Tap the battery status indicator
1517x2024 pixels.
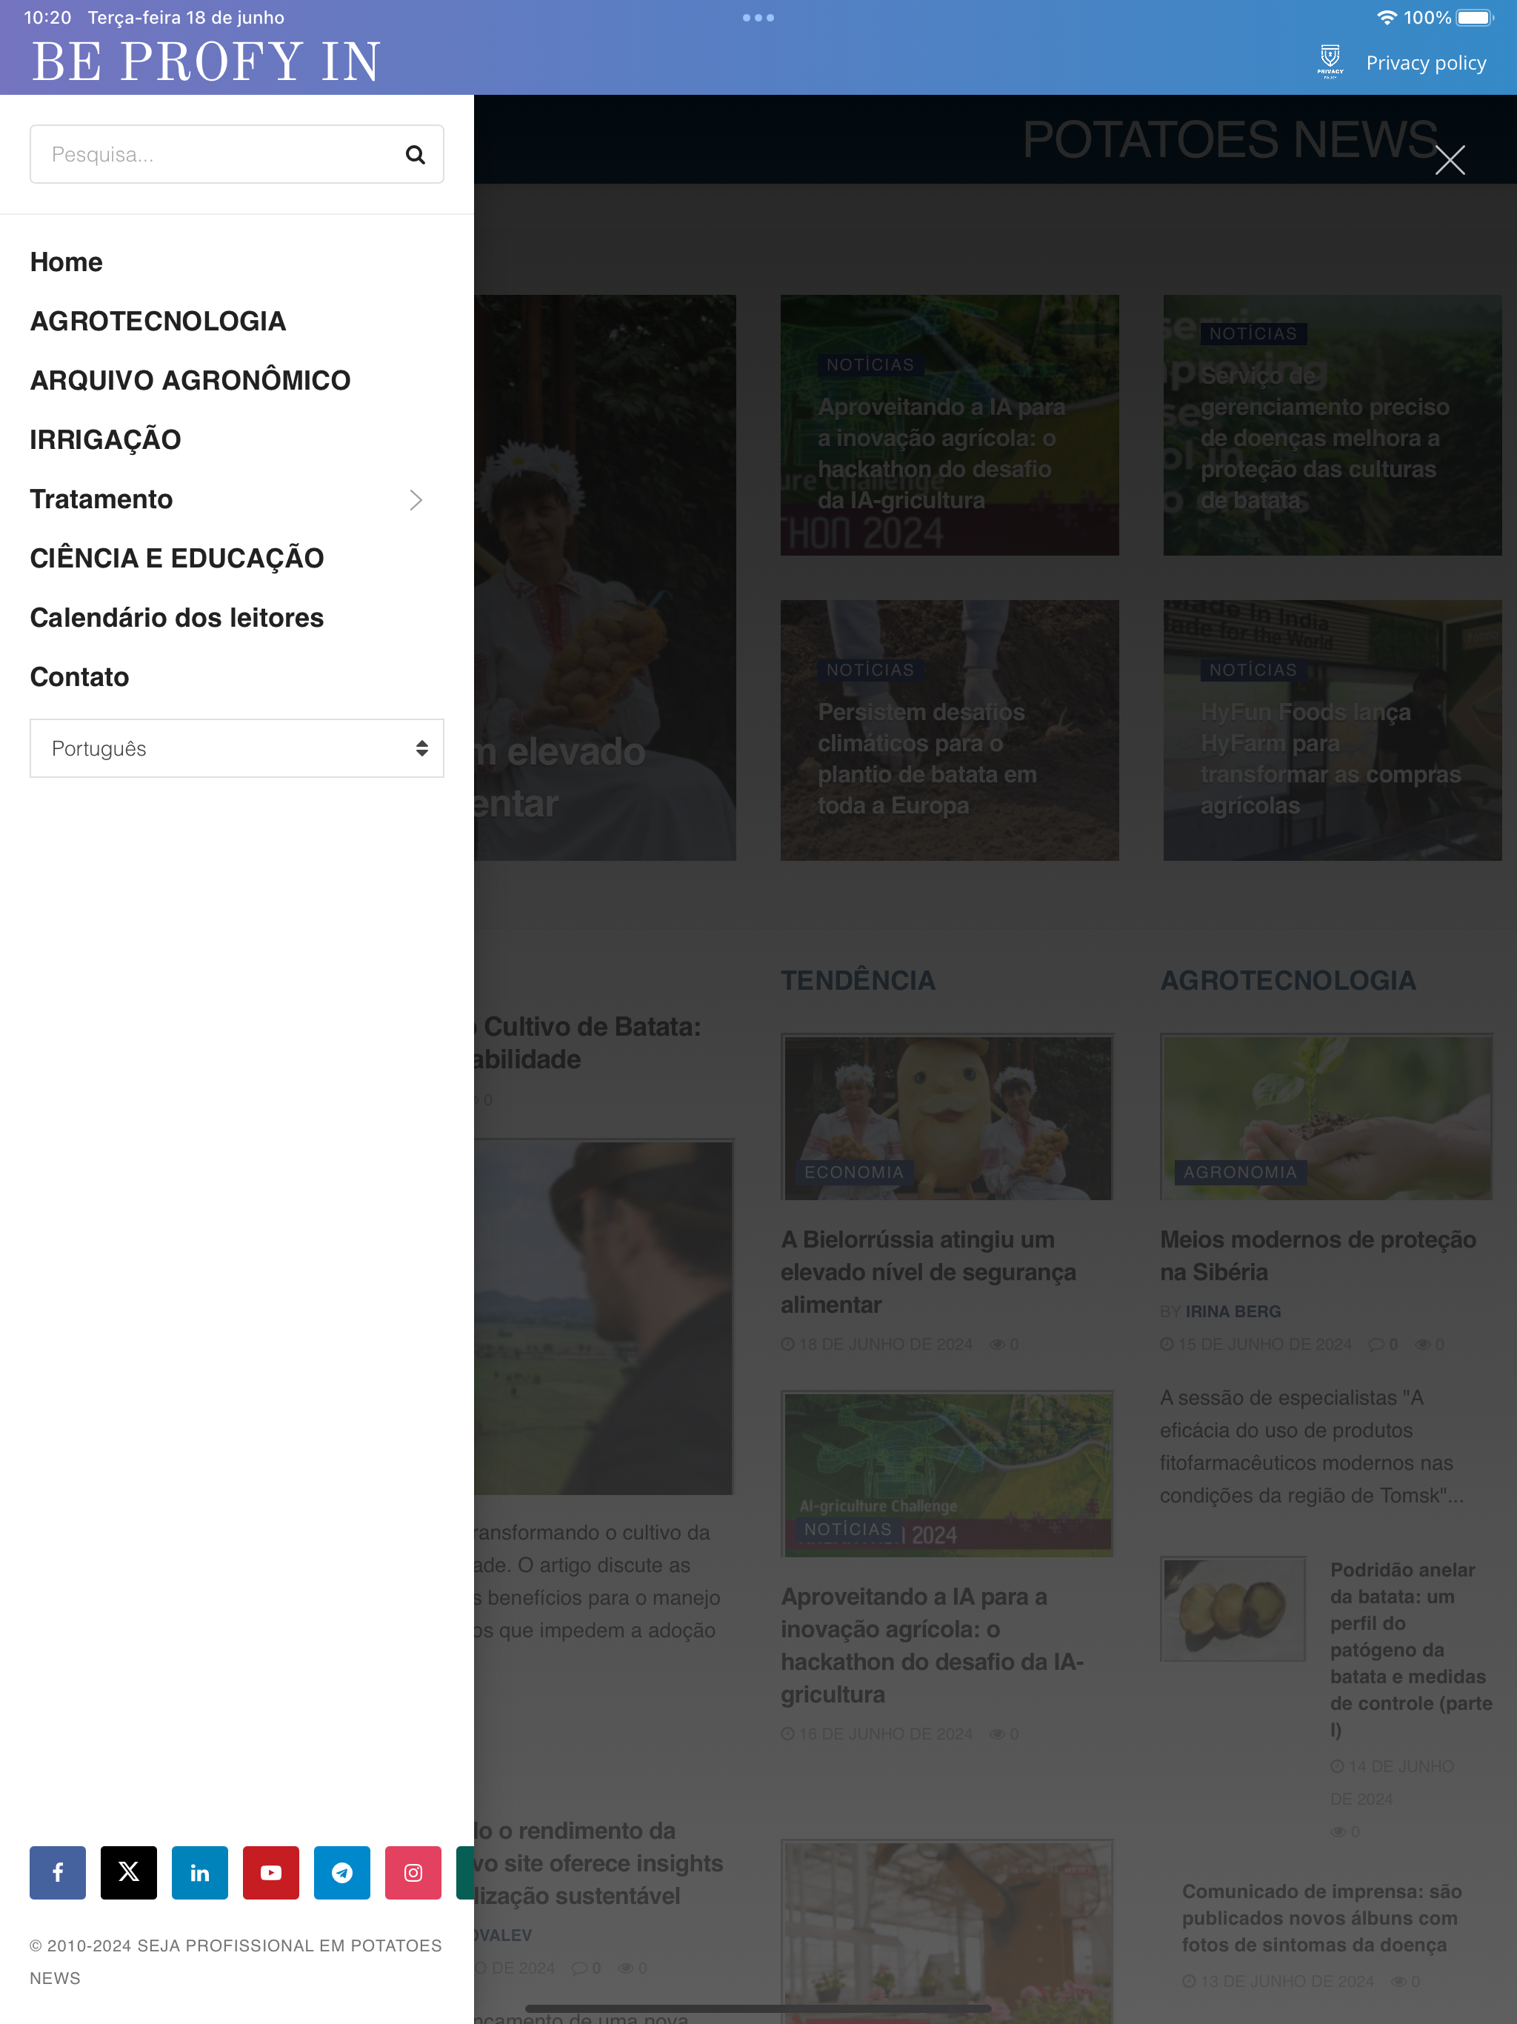coord(1475,17)
